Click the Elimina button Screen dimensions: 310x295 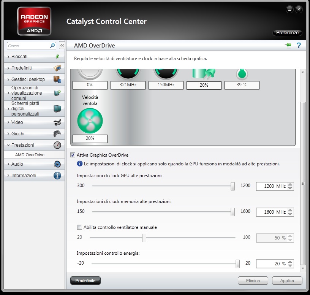(253, 281)
